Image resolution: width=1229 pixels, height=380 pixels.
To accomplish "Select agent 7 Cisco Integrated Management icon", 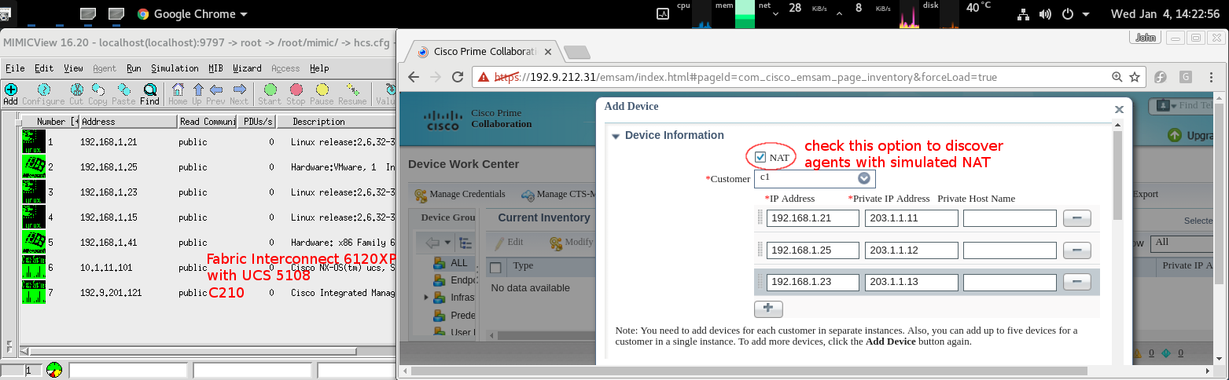I will tap(34, 293).
